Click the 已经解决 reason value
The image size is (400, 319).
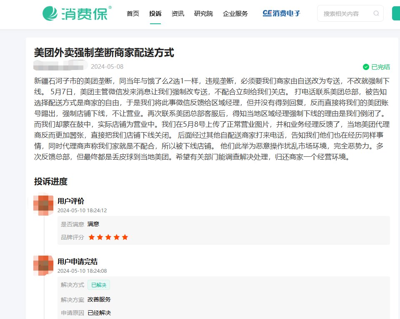pyautogui.click(x=99, y=313)
